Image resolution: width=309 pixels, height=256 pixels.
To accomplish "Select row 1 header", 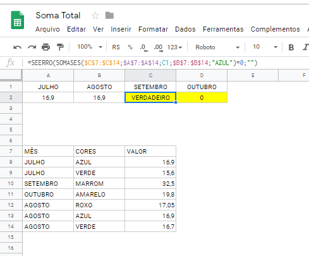I will pos(11,87).
